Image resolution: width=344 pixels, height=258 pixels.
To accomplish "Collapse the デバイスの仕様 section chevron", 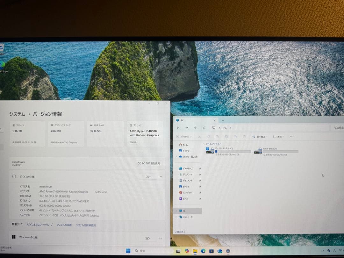I will (x=161, y=176).
